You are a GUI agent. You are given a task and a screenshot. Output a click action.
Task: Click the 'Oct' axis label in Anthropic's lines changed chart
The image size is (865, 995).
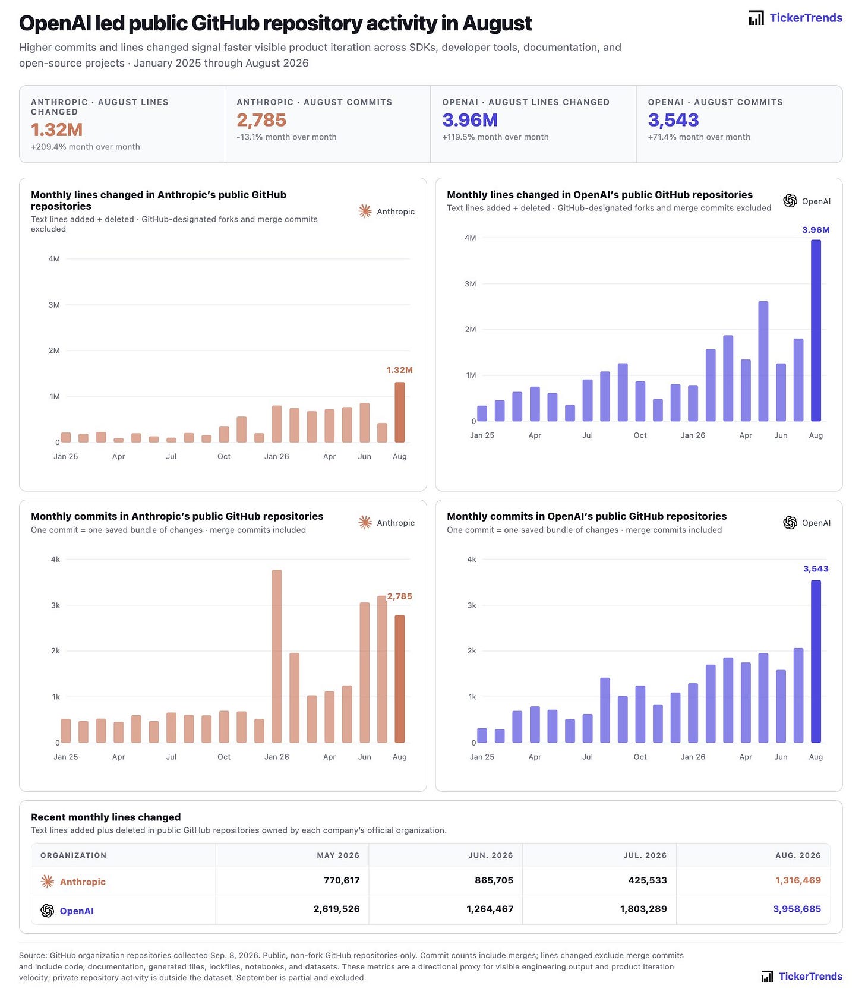(224, 456)
